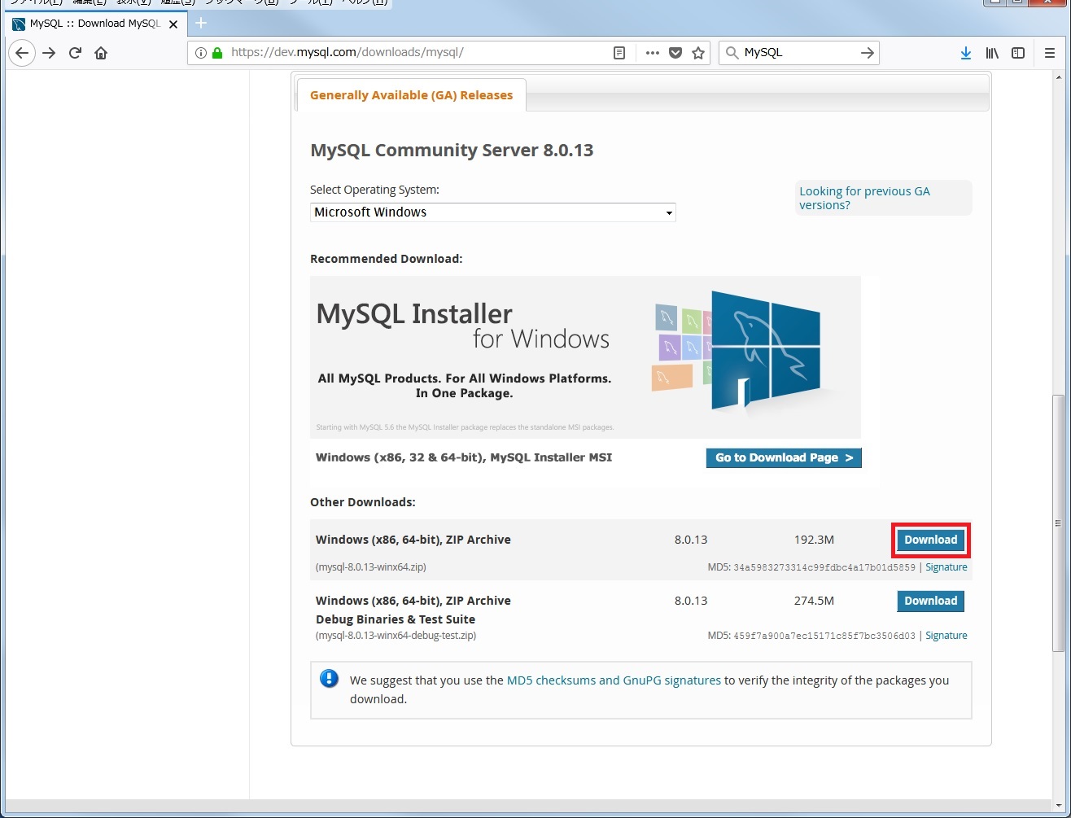Click the Go to Download Page button
1071x818 pixels.
[783, 458]
